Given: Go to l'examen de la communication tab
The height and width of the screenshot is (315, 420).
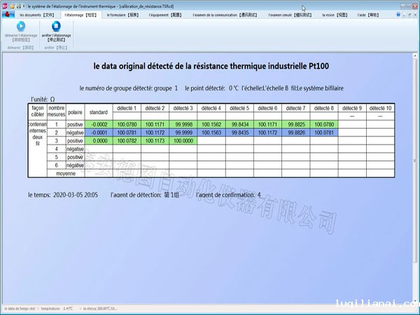Looking at the screenshot, I should (225, 15).
